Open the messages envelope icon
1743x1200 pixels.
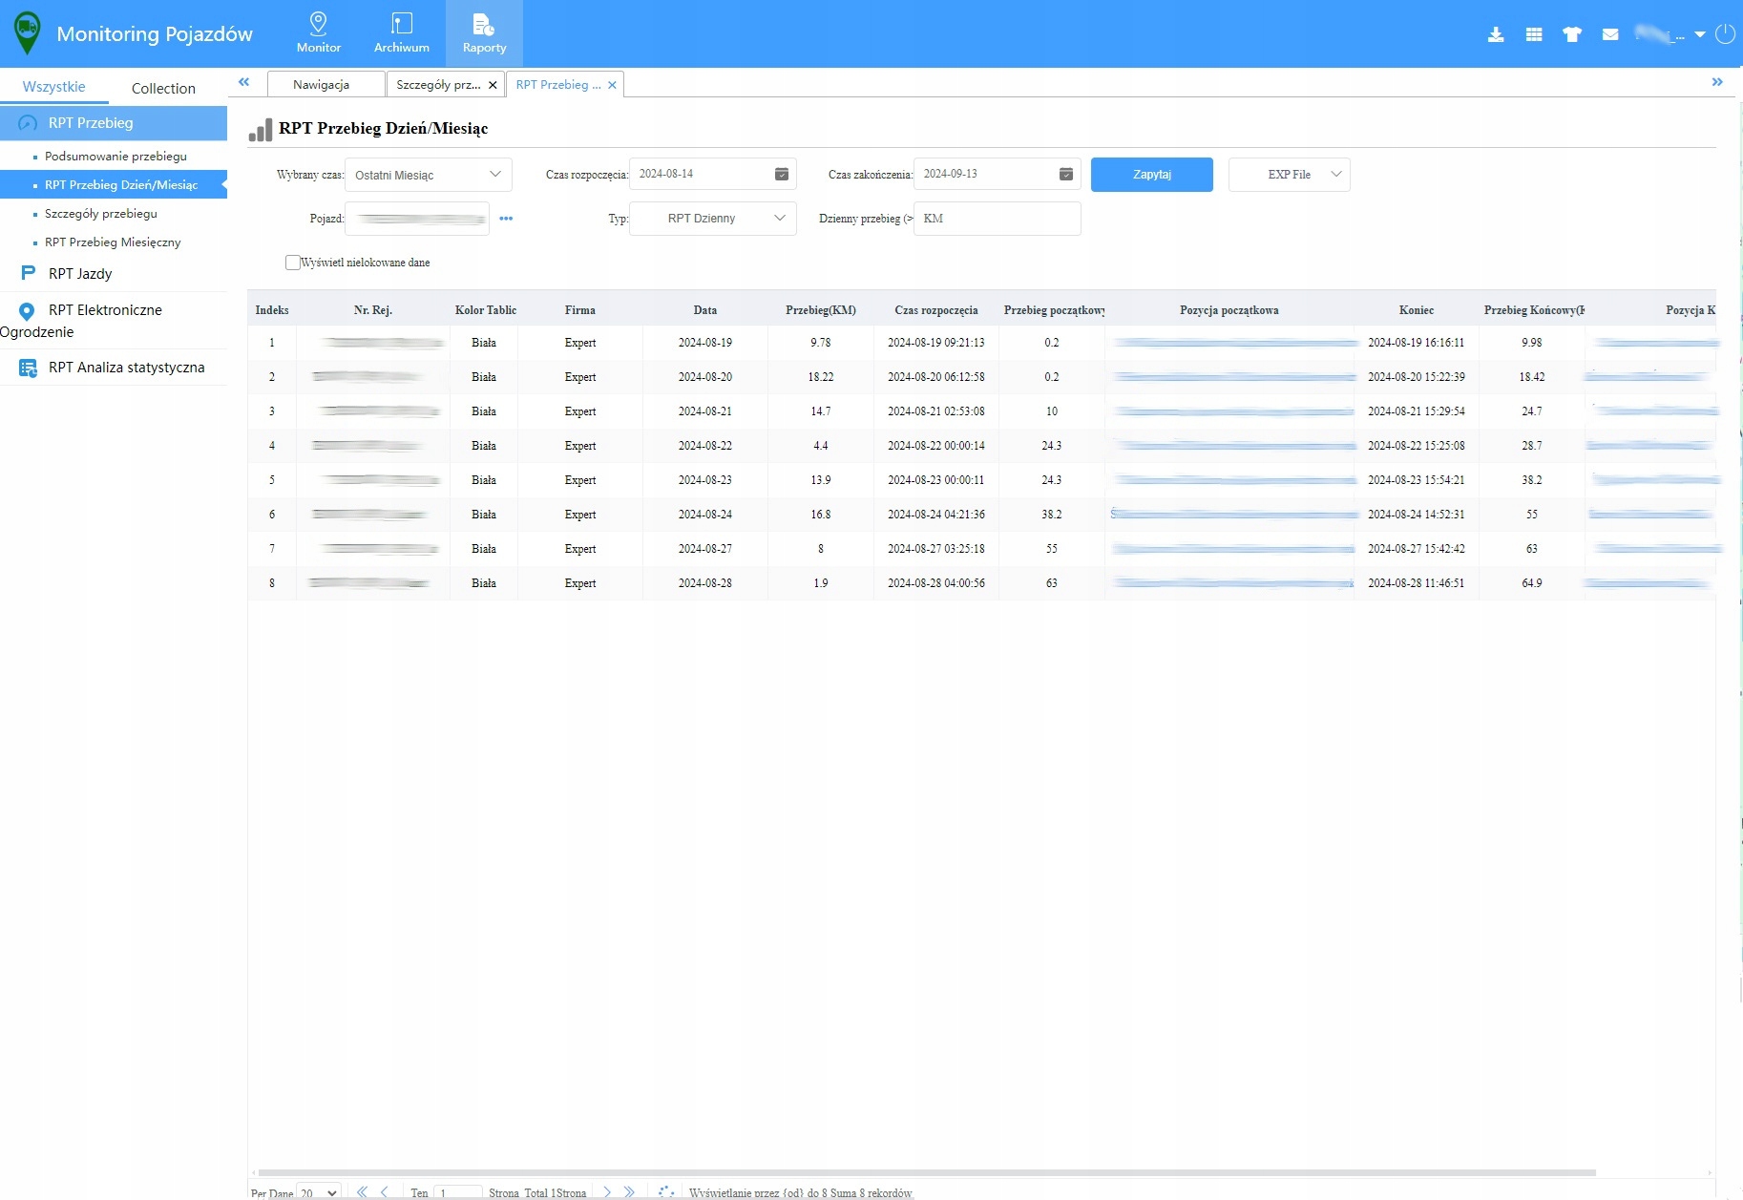[1610, 34]
